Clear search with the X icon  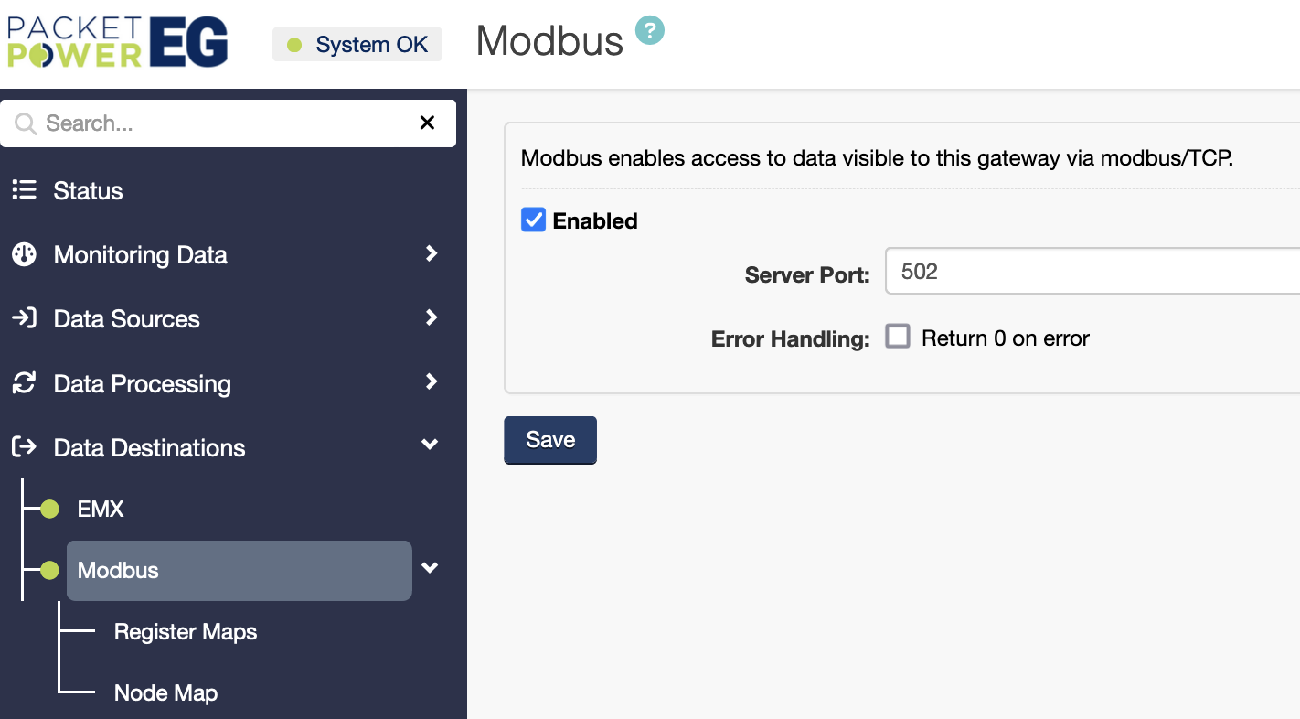[427, 123]
